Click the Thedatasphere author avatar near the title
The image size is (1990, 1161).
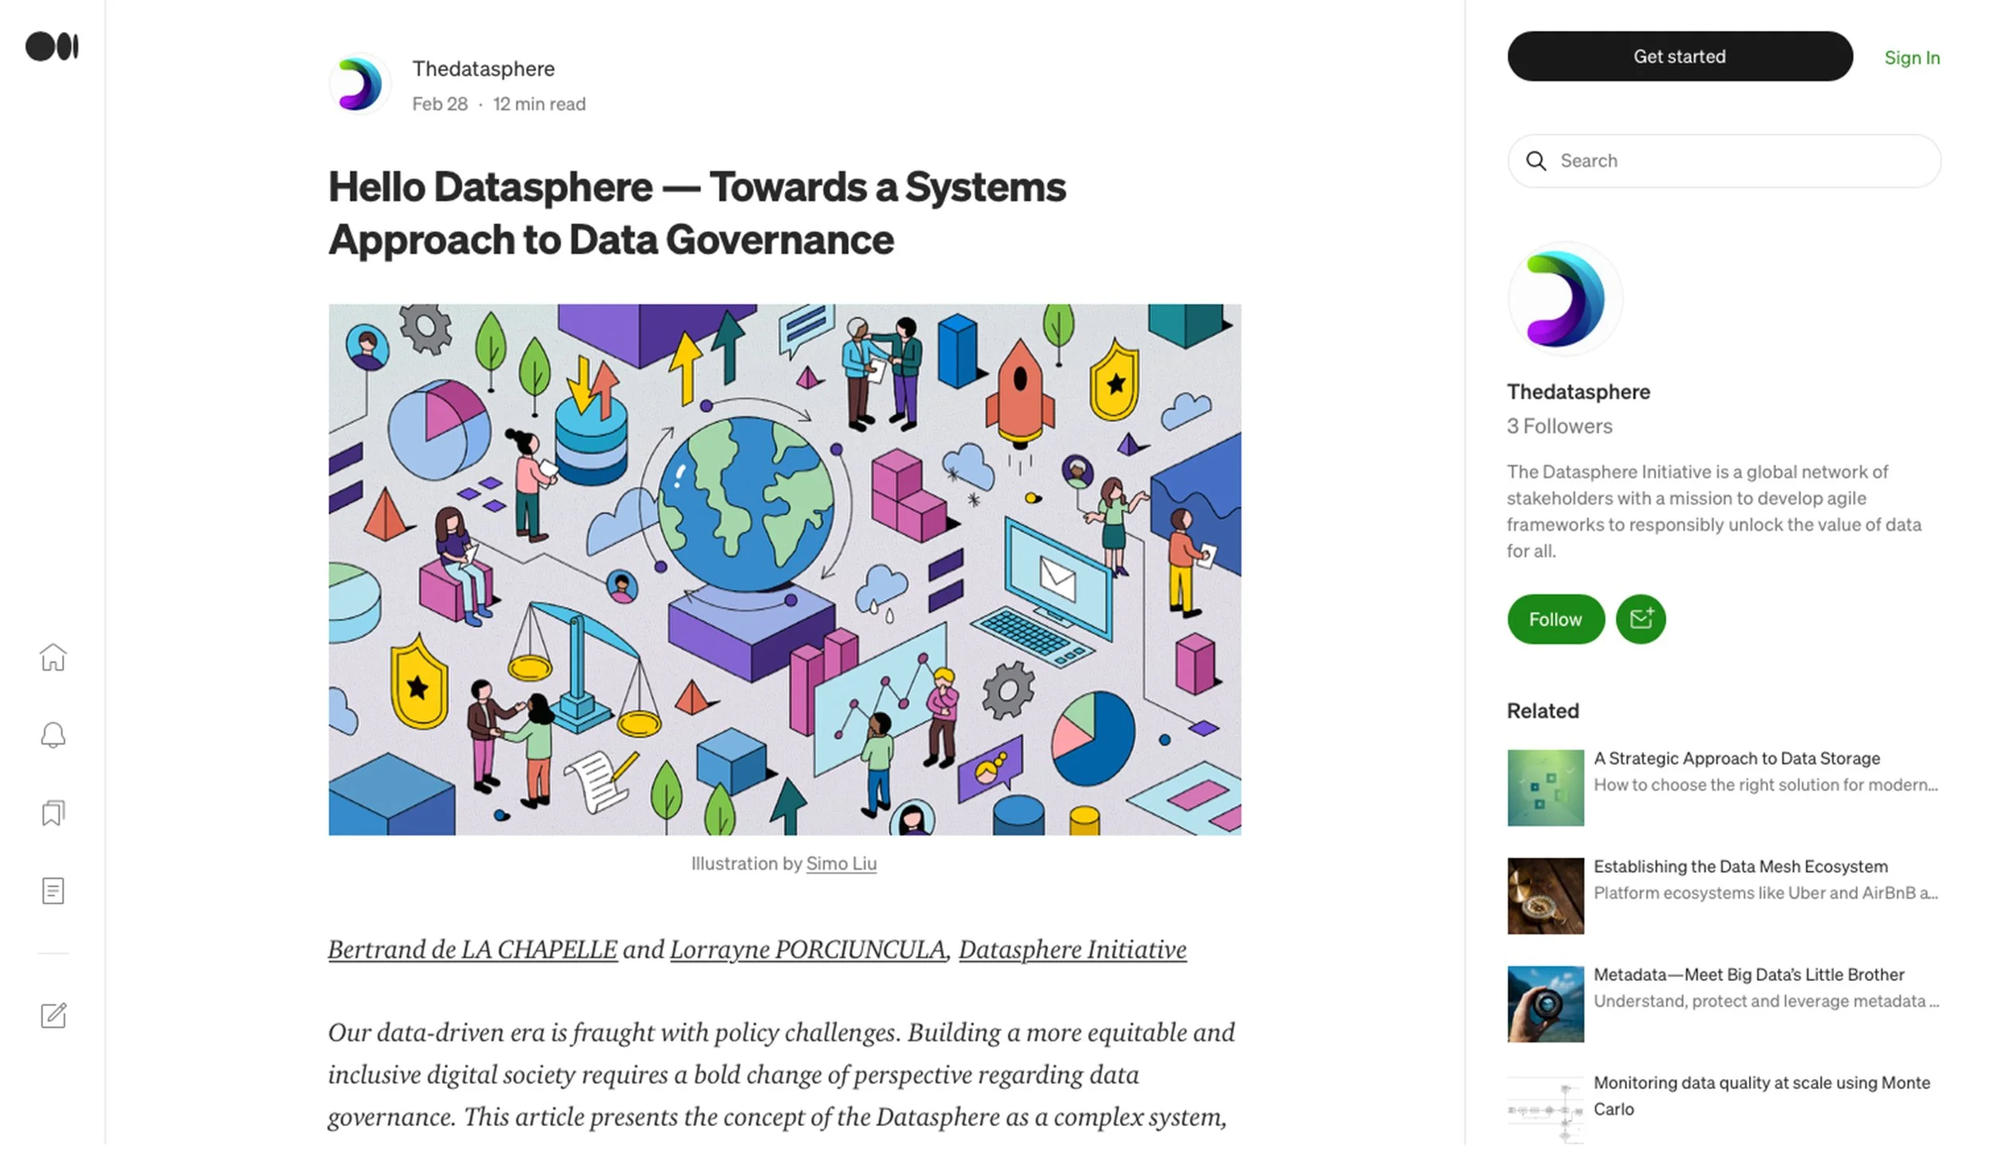360,84
